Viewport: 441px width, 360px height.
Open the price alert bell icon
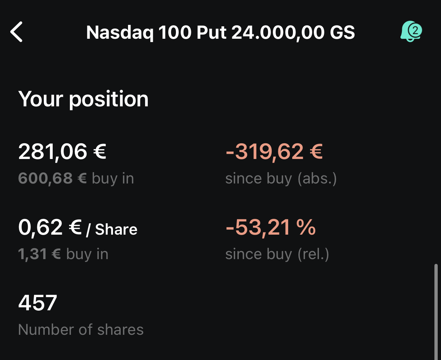[x=409, y=33]
